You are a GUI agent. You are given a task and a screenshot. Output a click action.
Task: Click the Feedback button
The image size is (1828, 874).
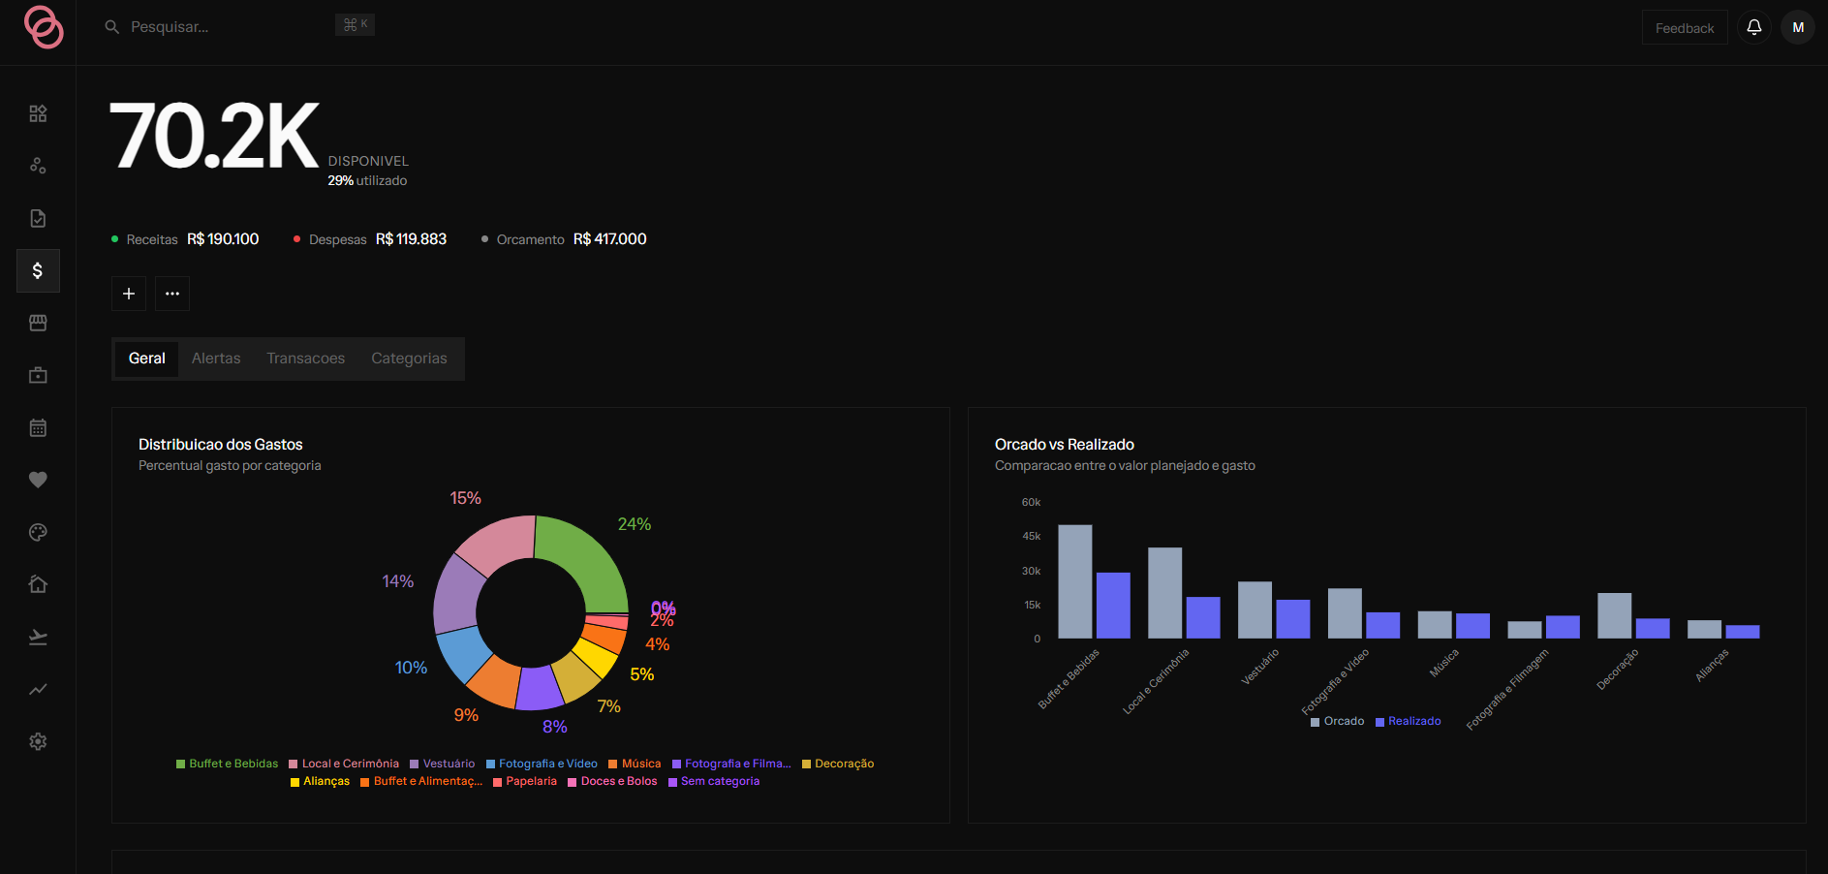[x=1685, y=28]
